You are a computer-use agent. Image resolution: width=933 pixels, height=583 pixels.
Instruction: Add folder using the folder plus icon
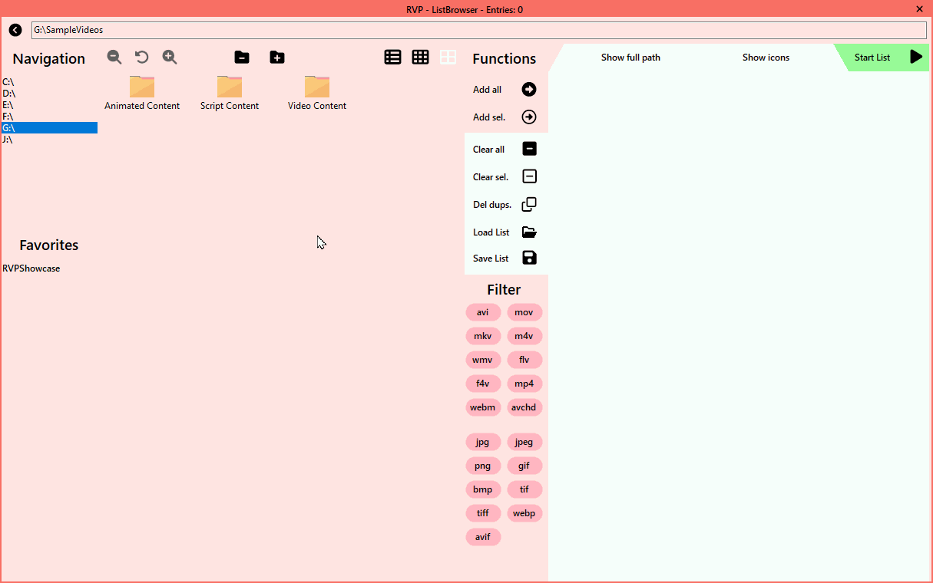click(x=277, y=57)
